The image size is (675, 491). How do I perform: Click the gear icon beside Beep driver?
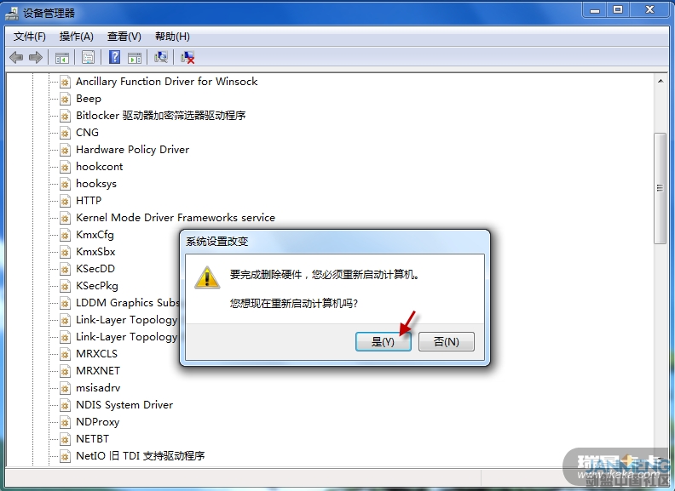tap(65, 99)
